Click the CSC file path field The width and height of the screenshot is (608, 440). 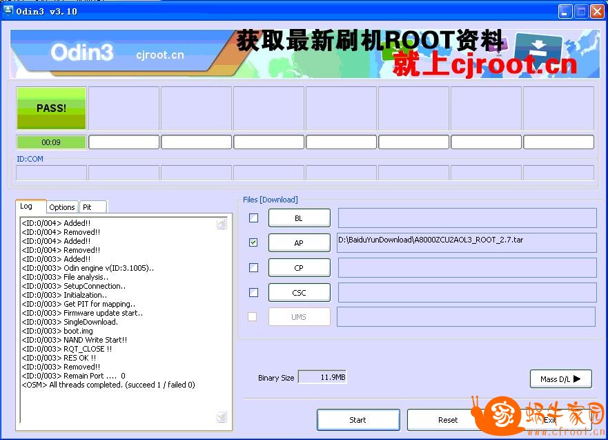click(467, 293)
